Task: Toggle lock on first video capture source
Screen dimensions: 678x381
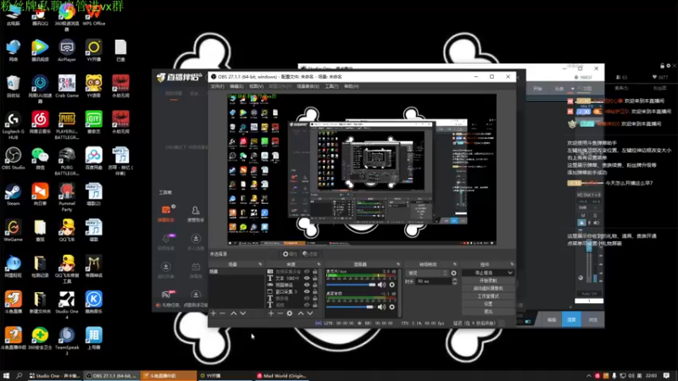Action: (315, 272)
